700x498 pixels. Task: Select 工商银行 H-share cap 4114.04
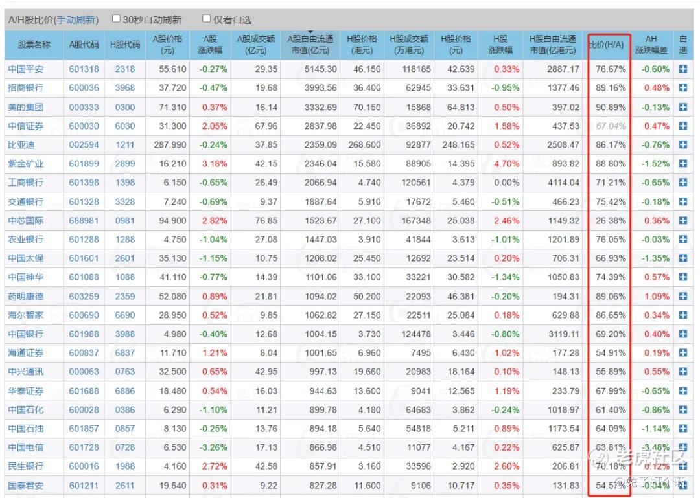click(563, 183)
